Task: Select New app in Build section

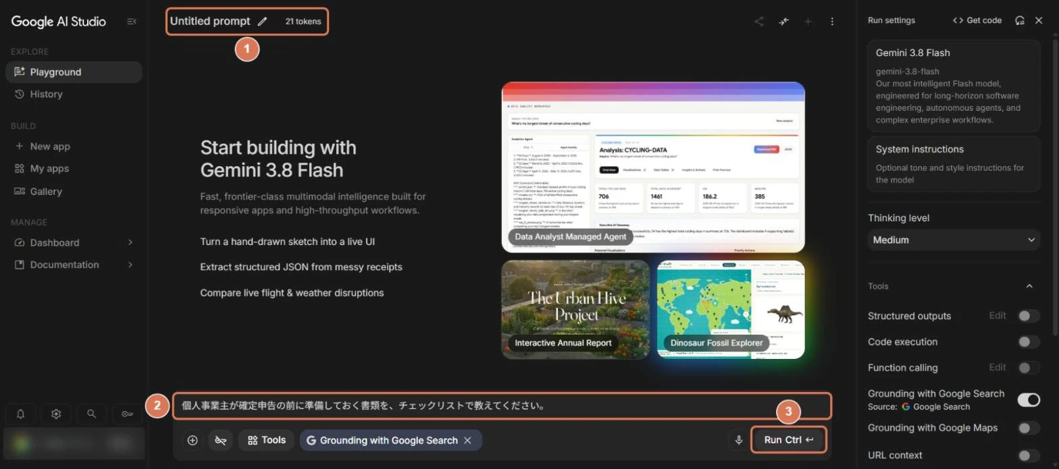Action: pos(74,146)
